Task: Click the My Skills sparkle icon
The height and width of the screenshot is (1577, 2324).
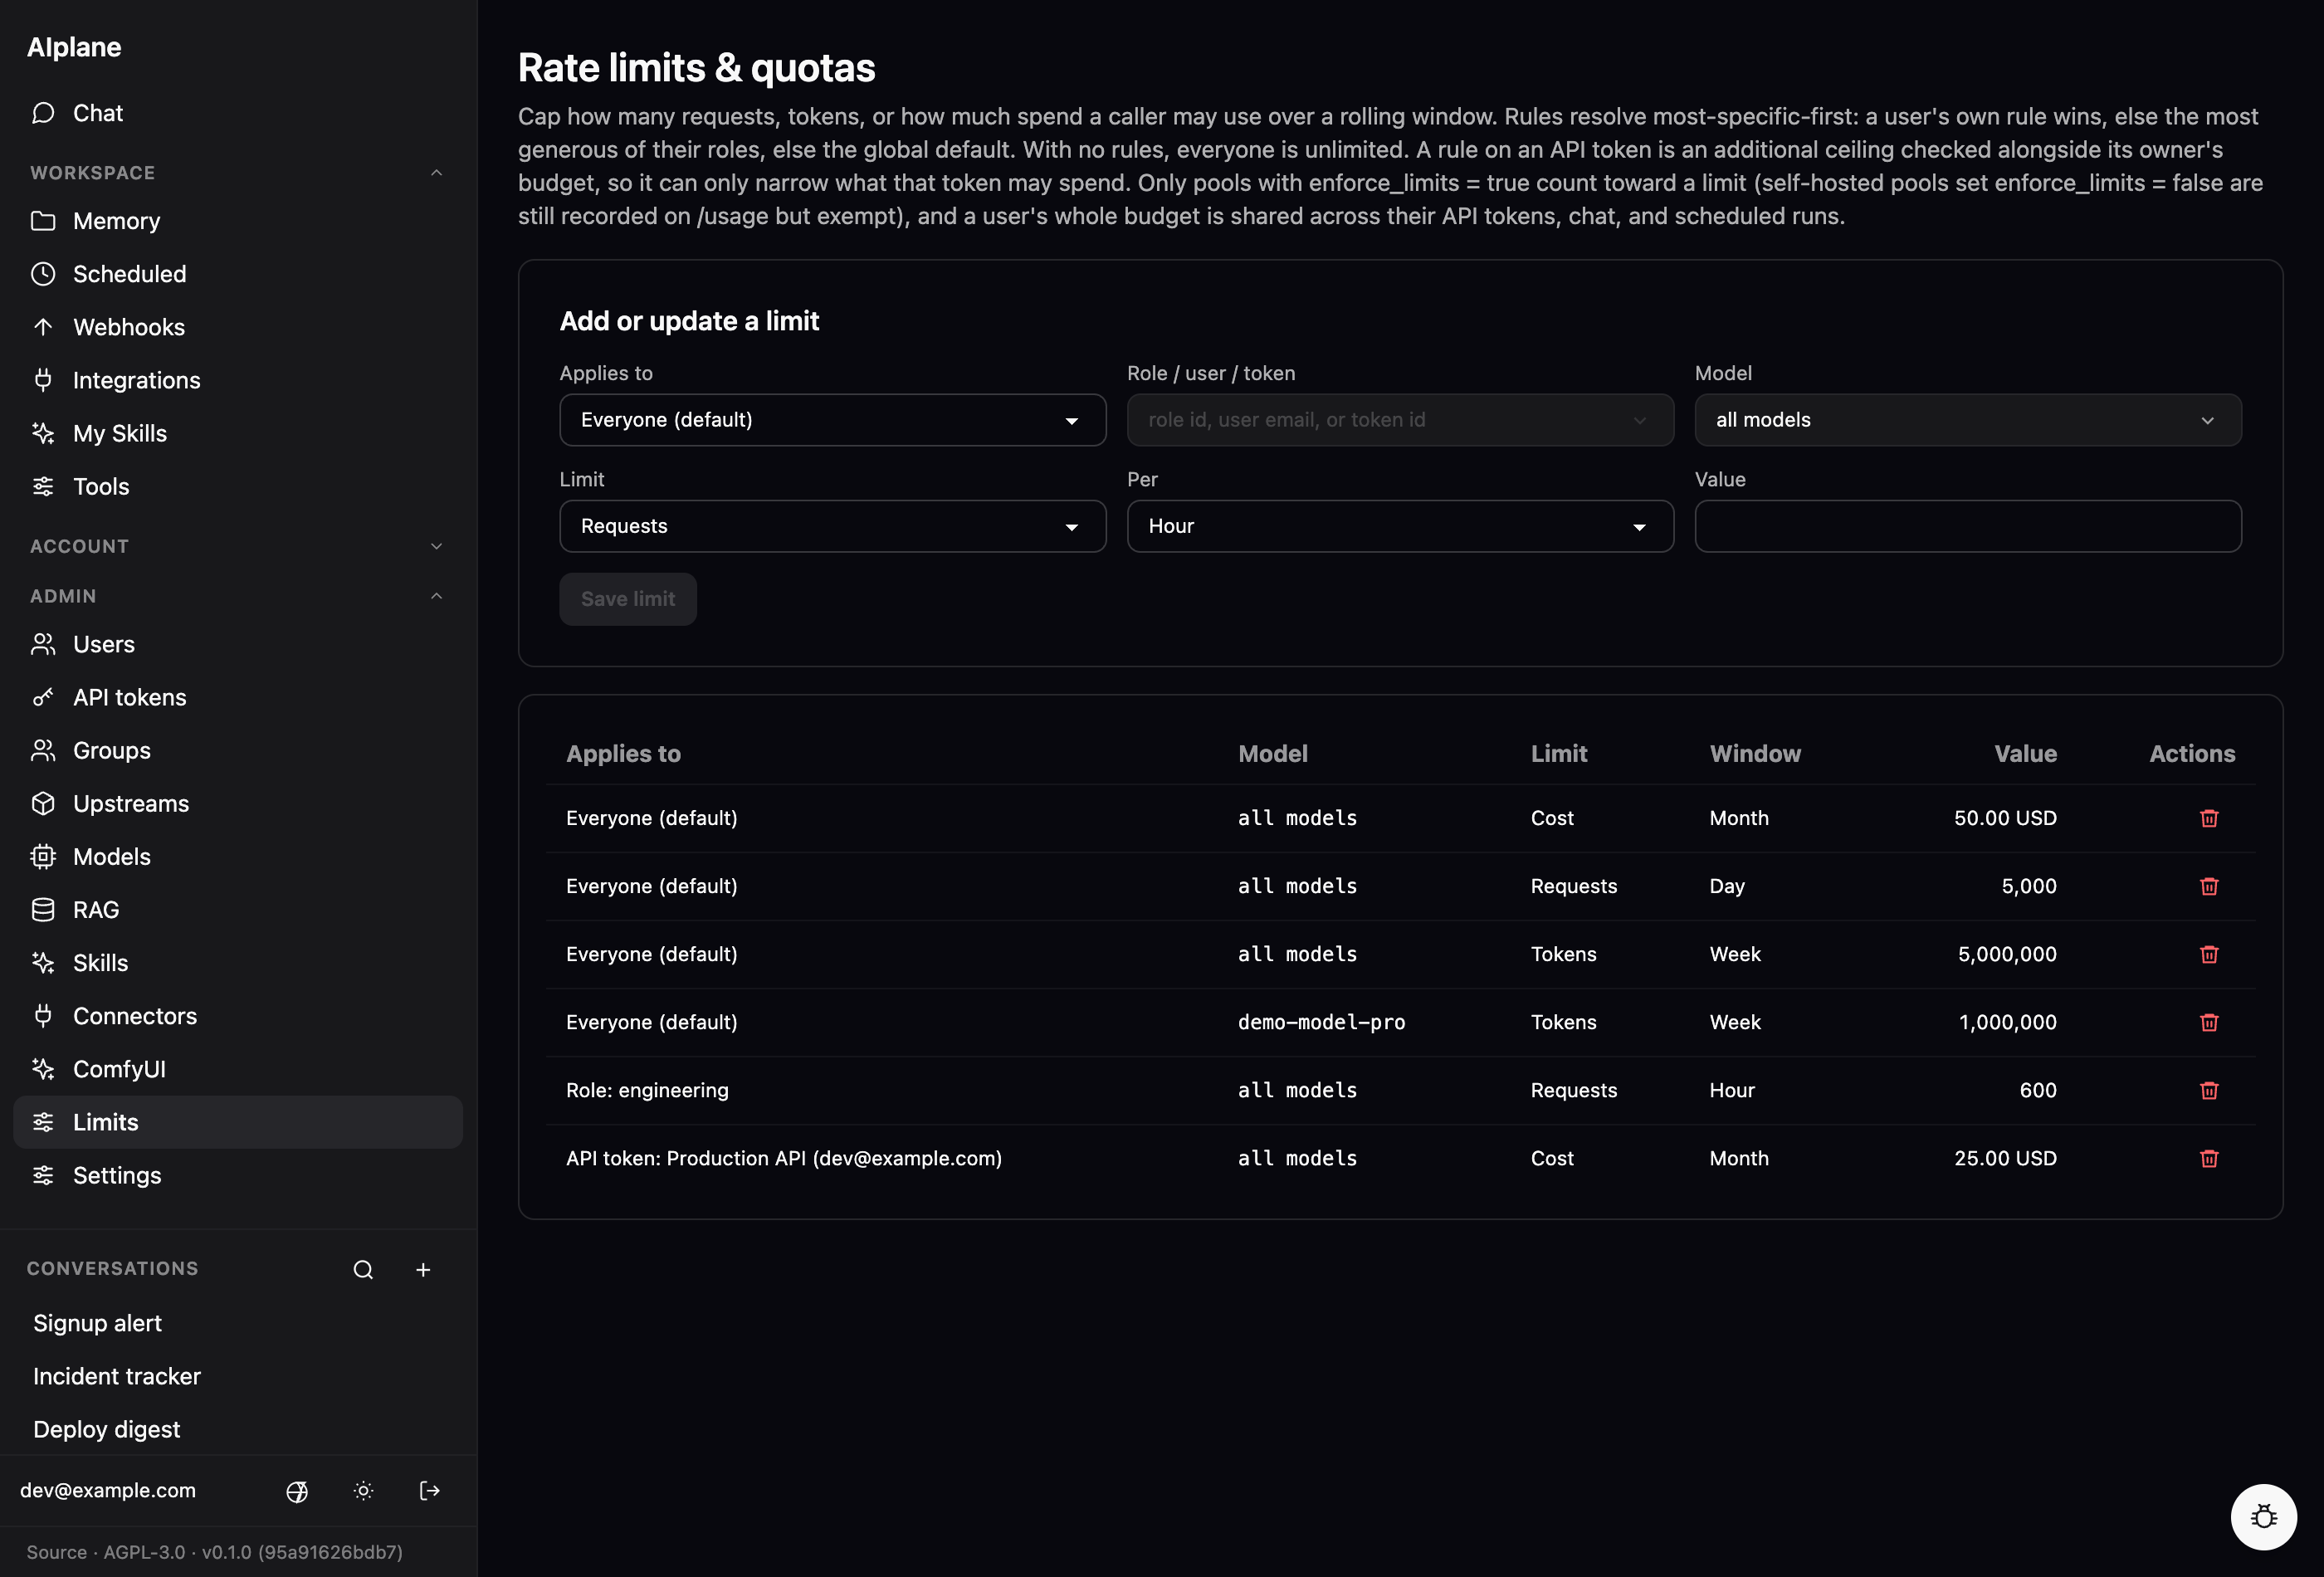Action: (43, 433)
